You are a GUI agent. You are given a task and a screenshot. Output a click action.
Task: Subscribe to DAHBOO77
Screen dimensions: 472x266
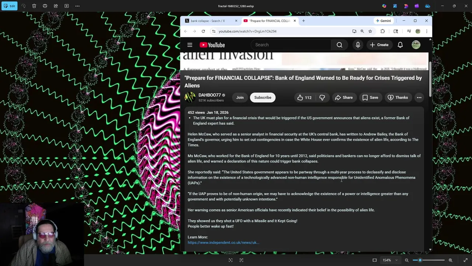[263, 98]
